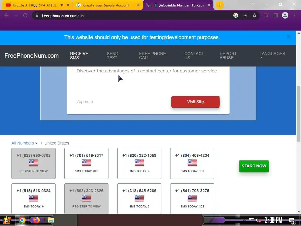Click the FreePhoneNum.com logo
This screenshot has height=226, width=301.
pyautogui.click(x=31, y=56)
